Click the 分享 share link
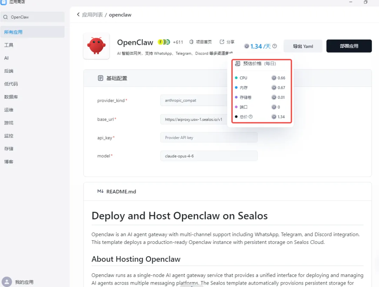This screenshot has height=287, width=379. 227,42
